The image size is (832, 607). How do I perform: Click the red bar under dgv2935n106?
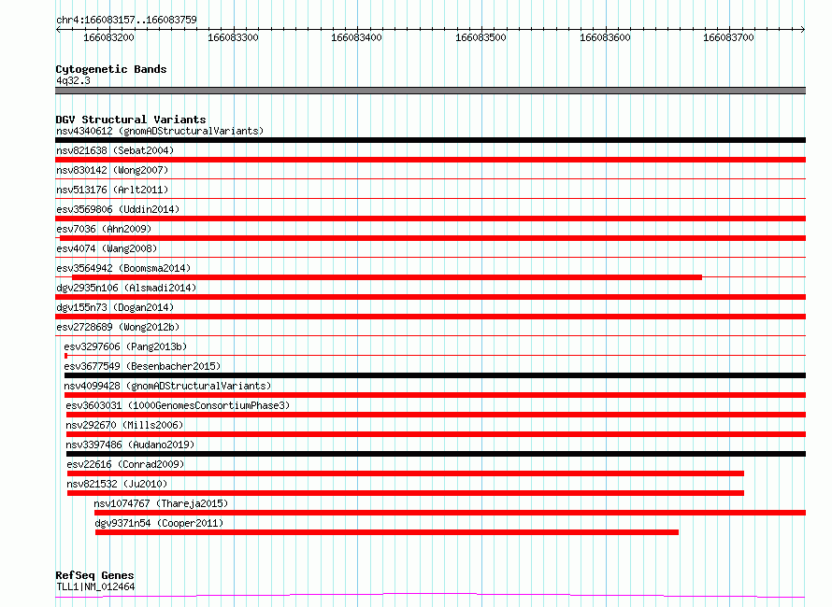[x=430, y=297]
